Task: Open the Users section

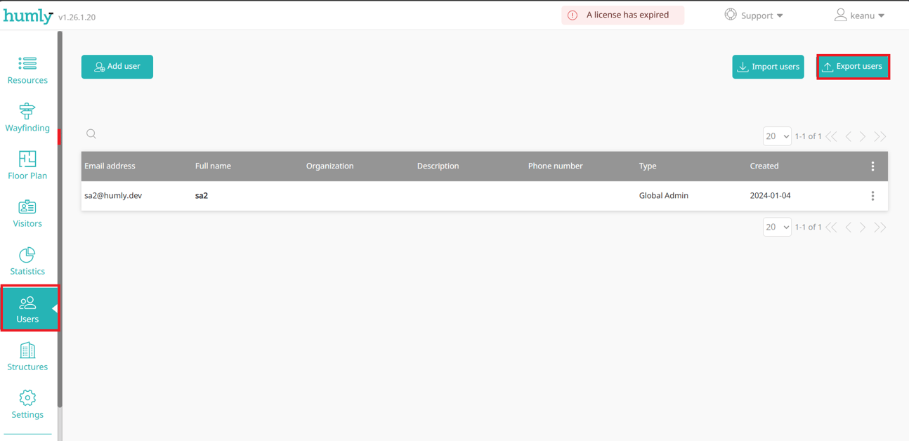Action: point(30,308)
